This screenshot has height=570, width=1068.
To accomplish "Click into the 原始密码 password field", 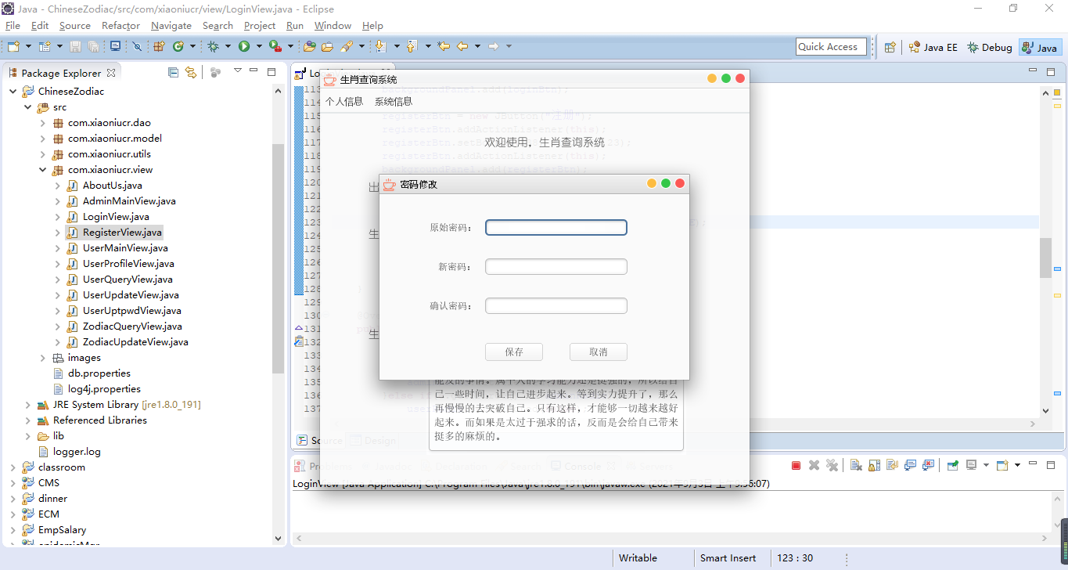I will pos(556,228).
